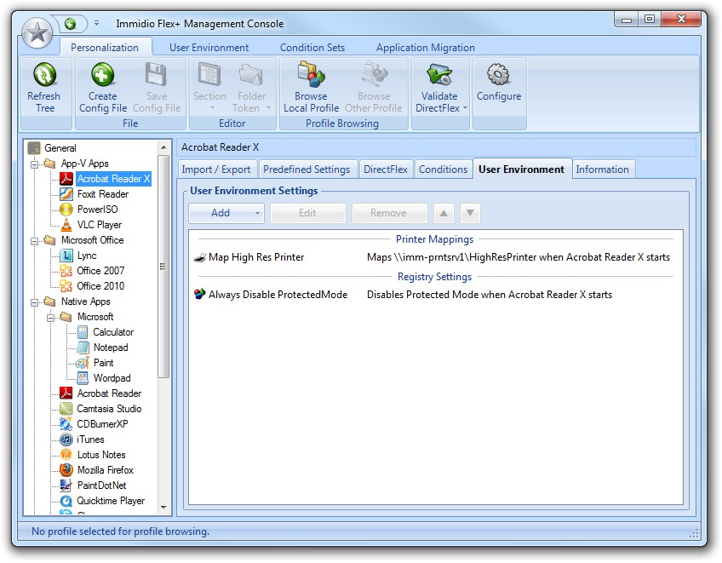Click the green quick access toolbar icon

pyautogui.click(x=70, y=24)
